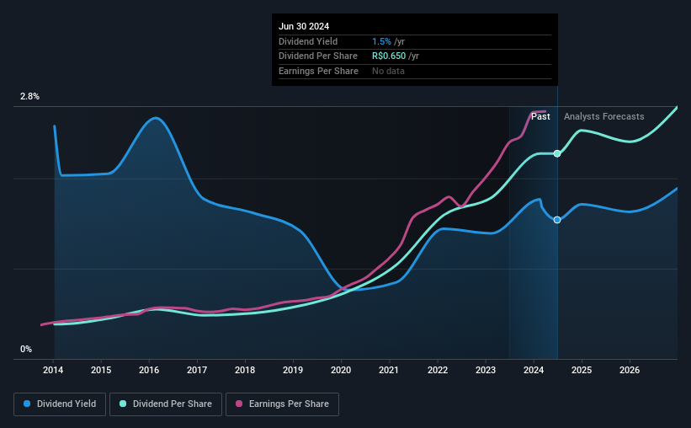Click the 2022 x-axis label

pos(438,370)
